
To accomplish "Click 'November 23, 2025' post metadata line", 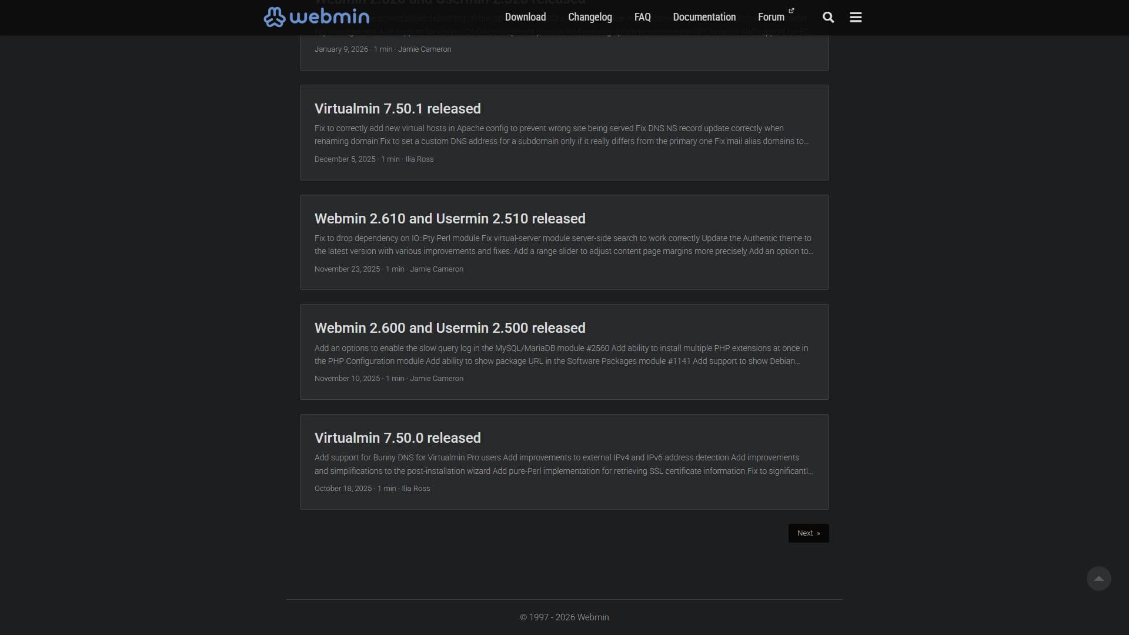I will tap(389, 269).
